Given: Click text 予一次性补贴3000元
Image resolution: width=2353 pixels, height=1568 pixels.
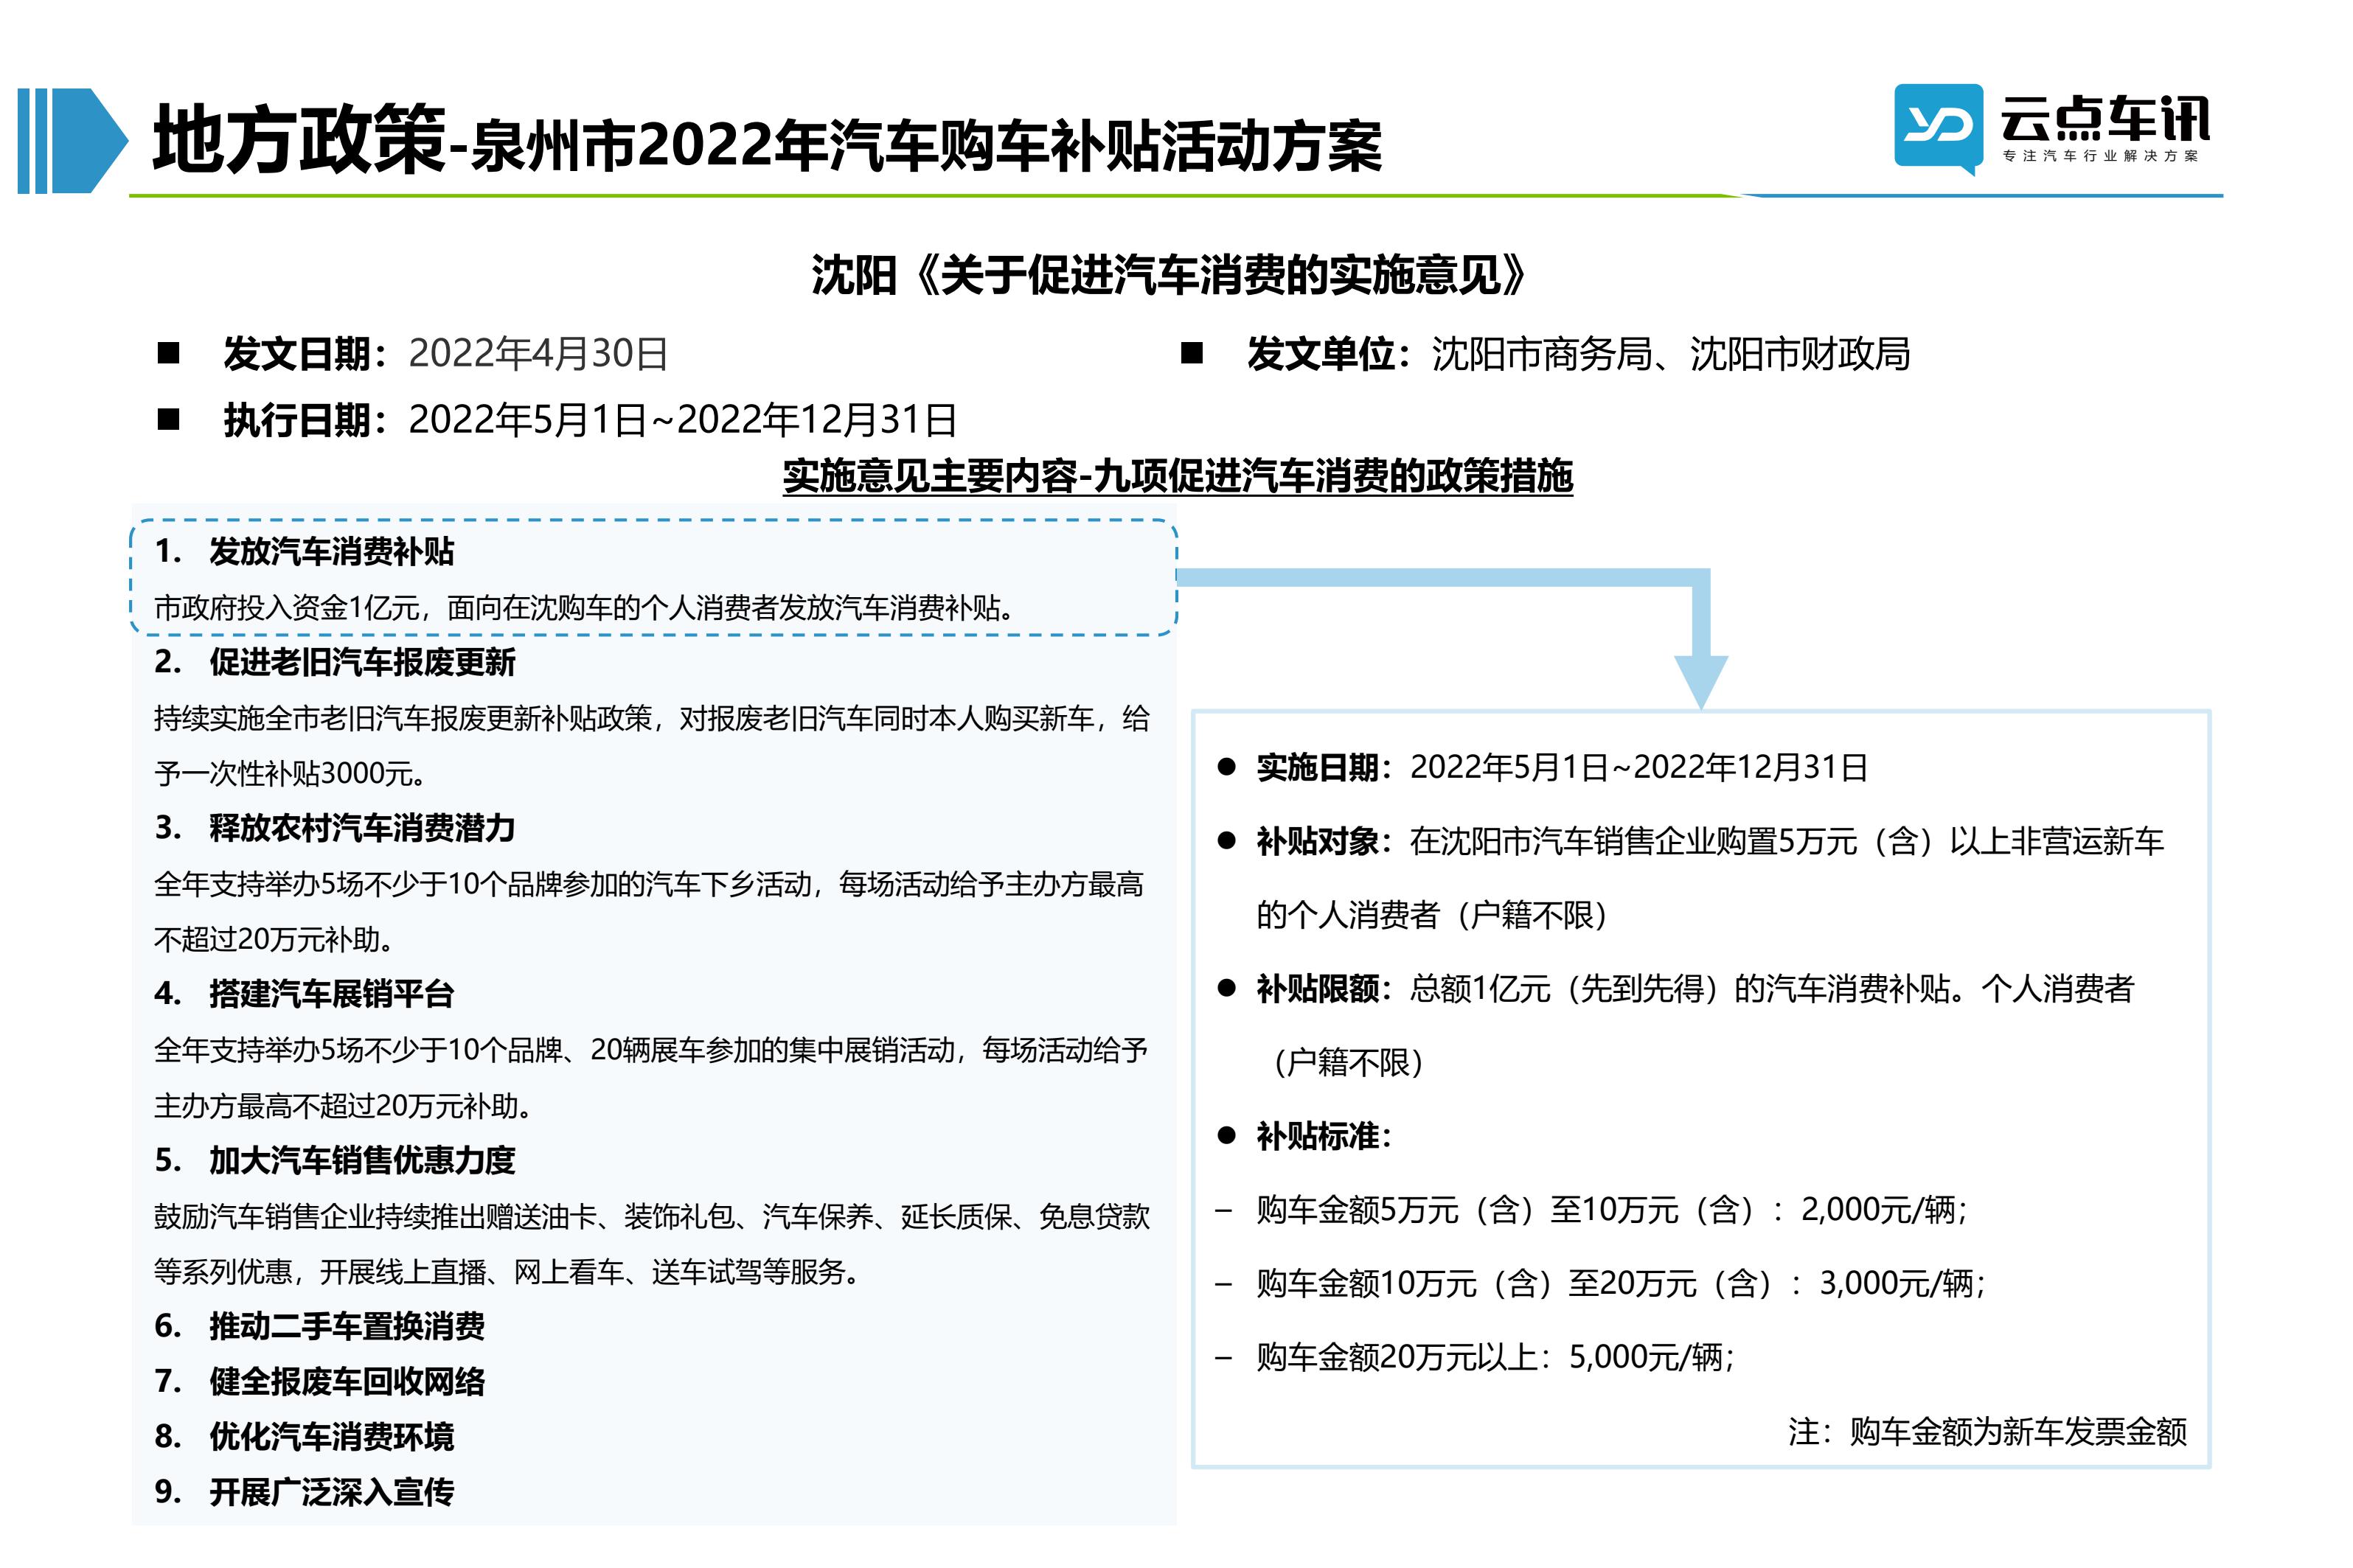Looking at the screenshot, I should (x=291, y=773).
